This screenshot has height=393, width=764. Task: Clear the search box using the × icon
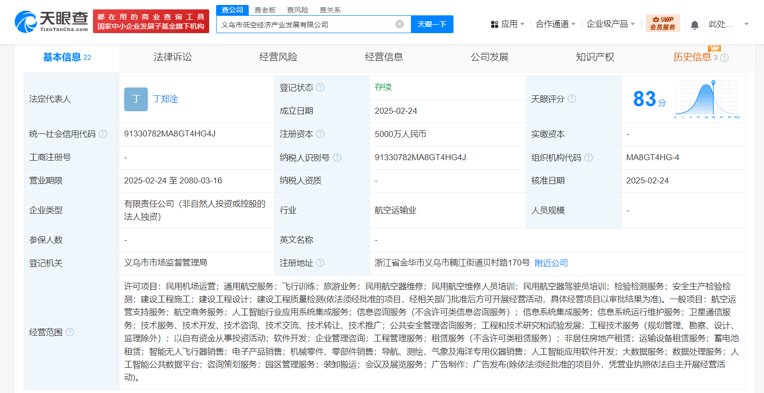pyautogui.click(x=400, y=24)
